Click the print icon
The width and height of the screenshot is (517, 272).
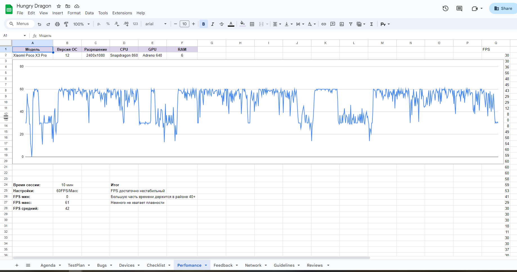(x=57, y=24)
